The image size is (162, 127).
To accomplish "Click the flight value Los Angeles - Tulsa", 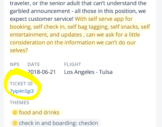I will (88, 72).
